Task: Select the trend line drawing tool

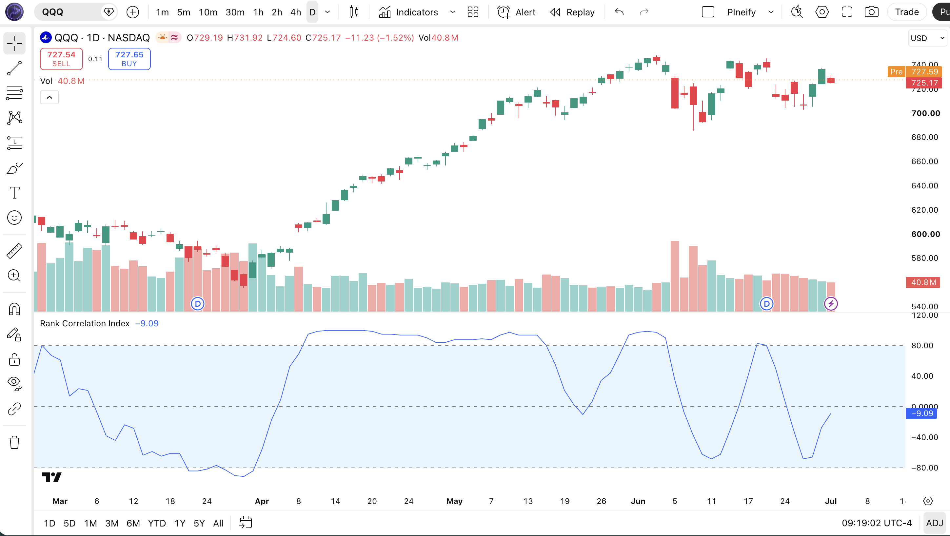Action: (x=14, y=68)
